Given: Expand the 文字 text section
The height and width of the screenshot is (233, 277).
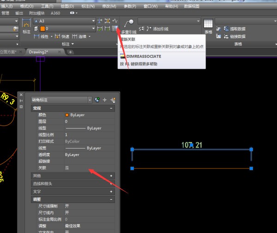Looking at the screenshot, I should click(x=111, y=191).
